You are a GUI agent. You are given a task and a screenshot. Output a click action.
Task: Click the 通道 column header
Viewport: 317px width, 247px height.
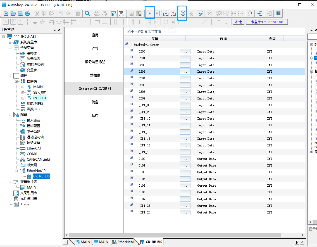223,39
